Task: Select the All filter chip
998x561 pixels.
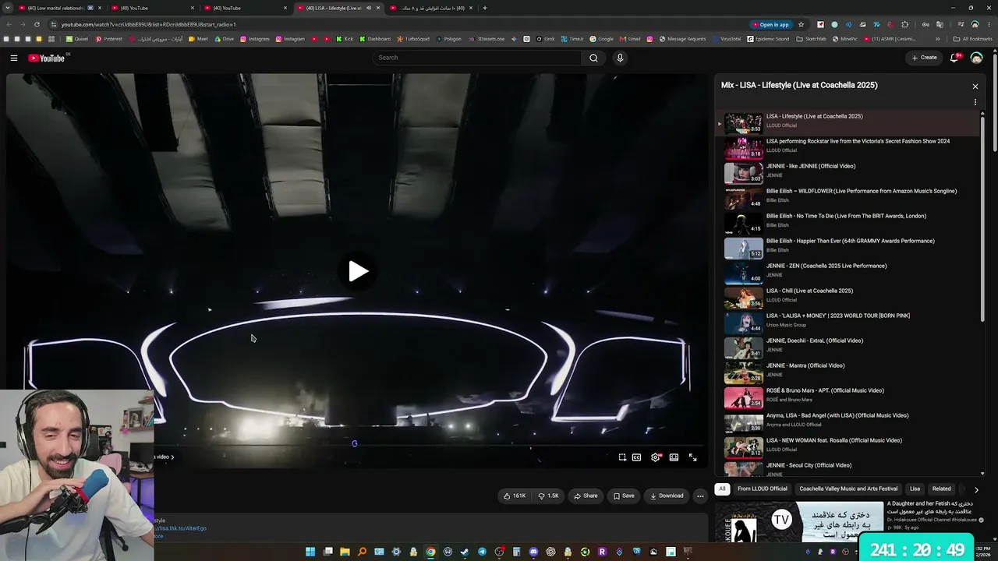Action: 722,489
